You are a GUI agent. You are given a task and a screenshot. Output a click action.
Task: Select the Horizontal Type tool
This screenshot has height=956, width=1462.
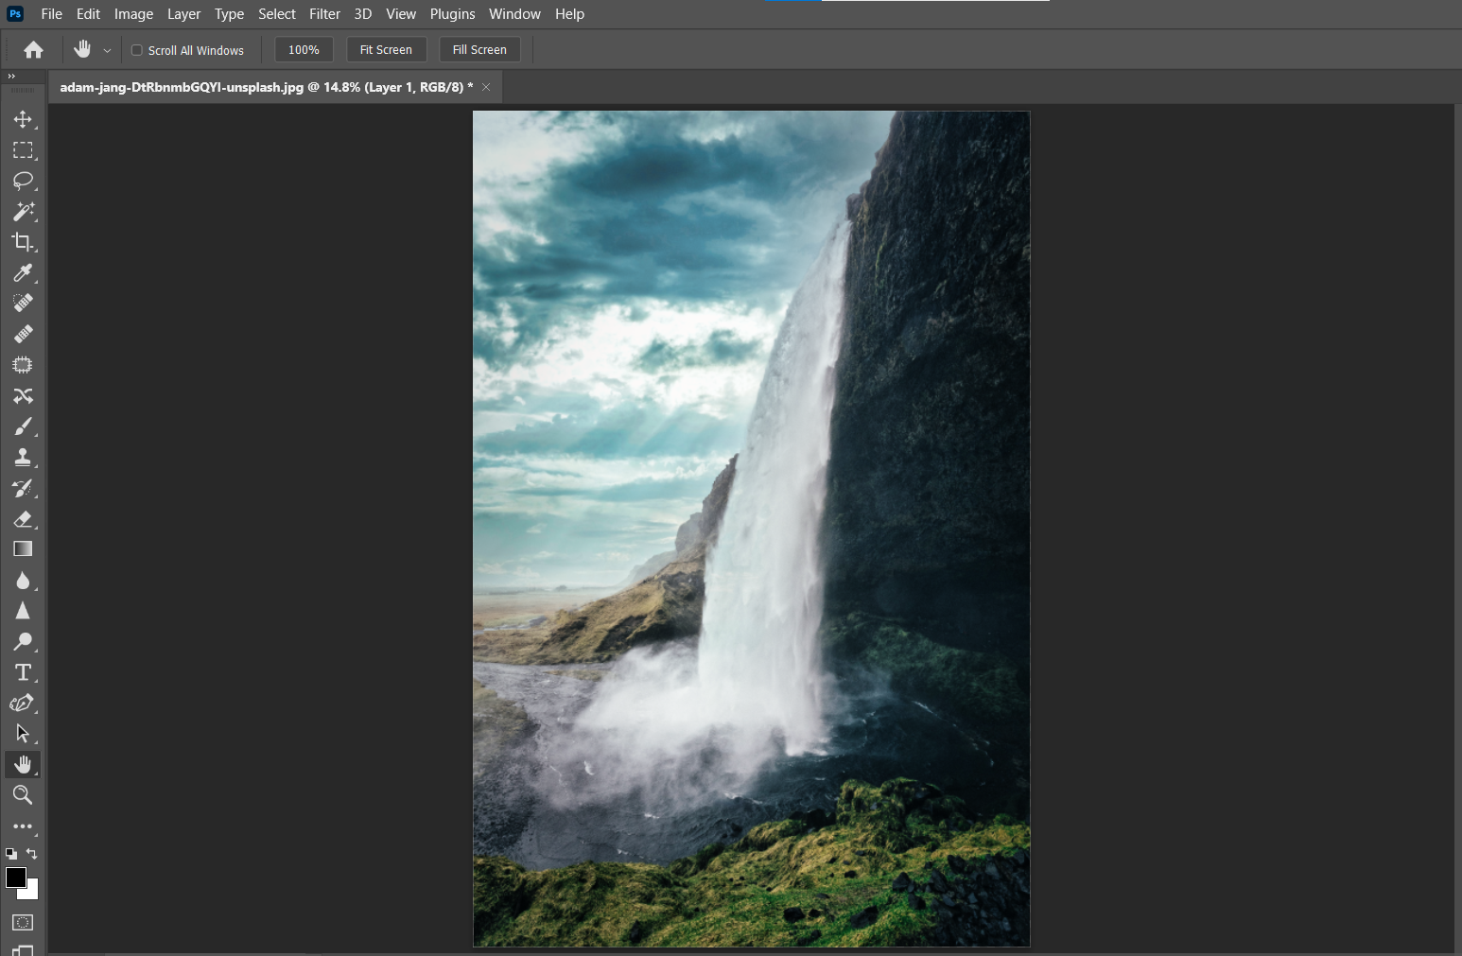point(23,672)
